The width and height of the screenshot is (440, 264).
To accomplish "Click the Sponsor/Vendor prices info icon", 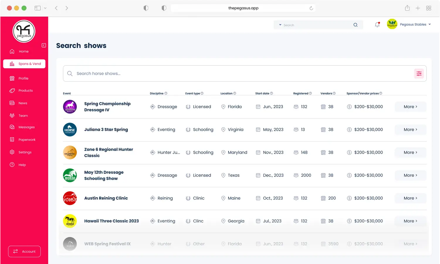I will pos(381,93).
